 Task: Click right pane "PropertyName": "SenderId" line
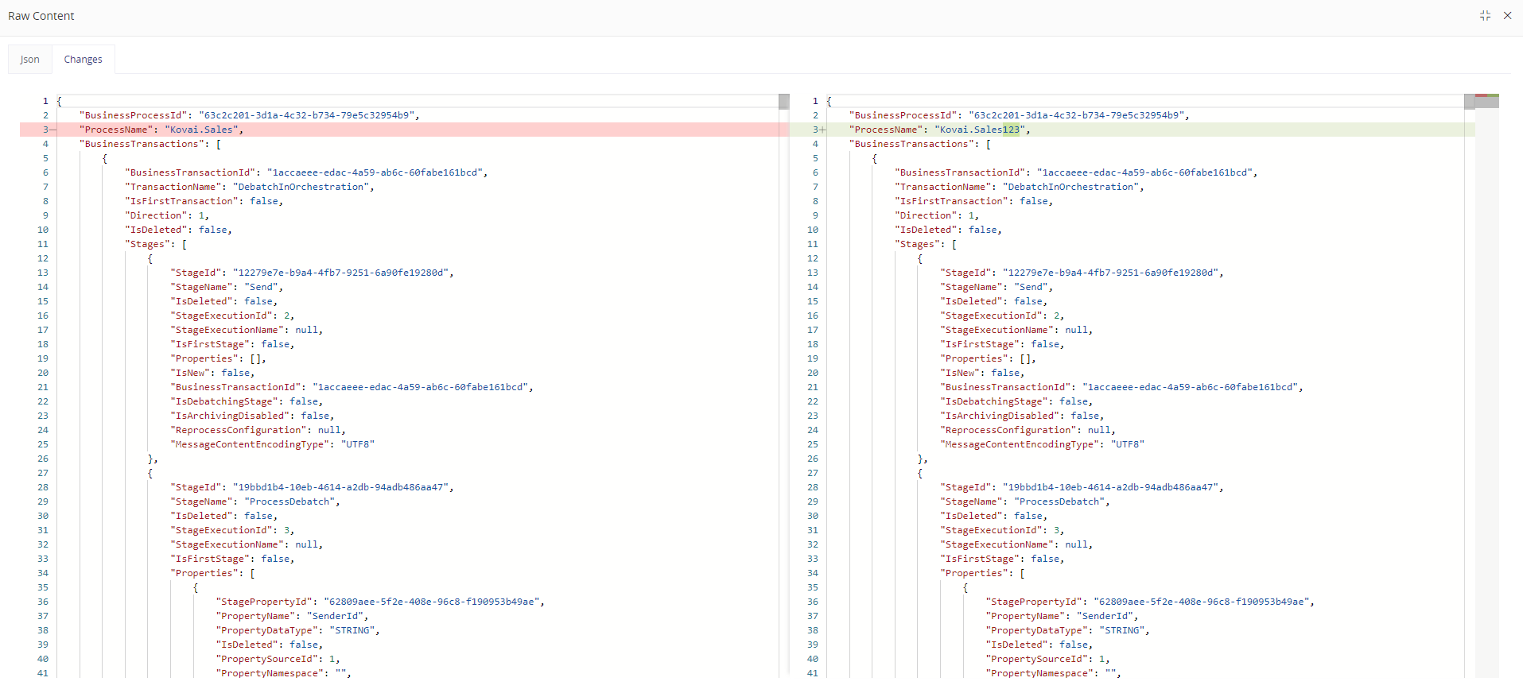tap(1063, 616)
